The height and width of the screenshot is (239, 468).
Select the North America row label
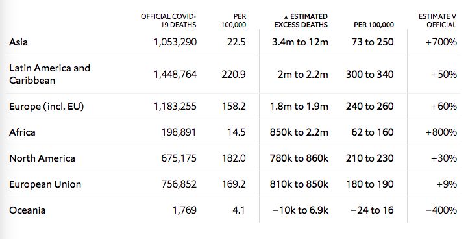pyautogui.click(x=42, y=158)
